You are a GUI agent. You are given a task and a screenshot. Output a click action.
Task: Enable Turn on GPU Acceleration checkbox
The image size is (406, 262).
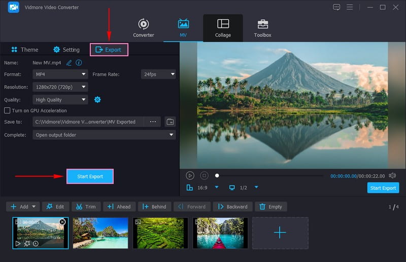(x=7, y=110)
